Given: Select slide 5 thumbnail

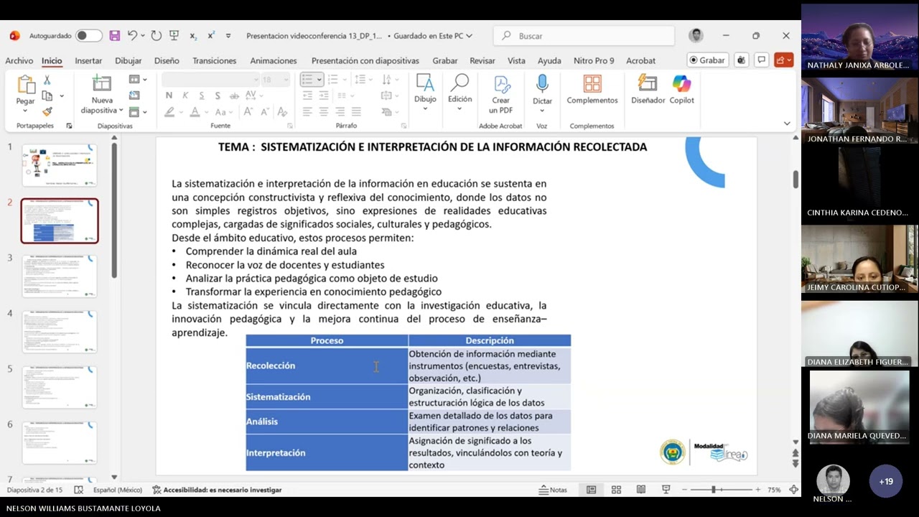Looking at the screenshot, I should click(x=60, y=387).
